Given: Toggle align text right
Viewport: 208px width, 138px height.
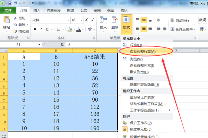Looking at the screenshot, I should click(150, 29).
